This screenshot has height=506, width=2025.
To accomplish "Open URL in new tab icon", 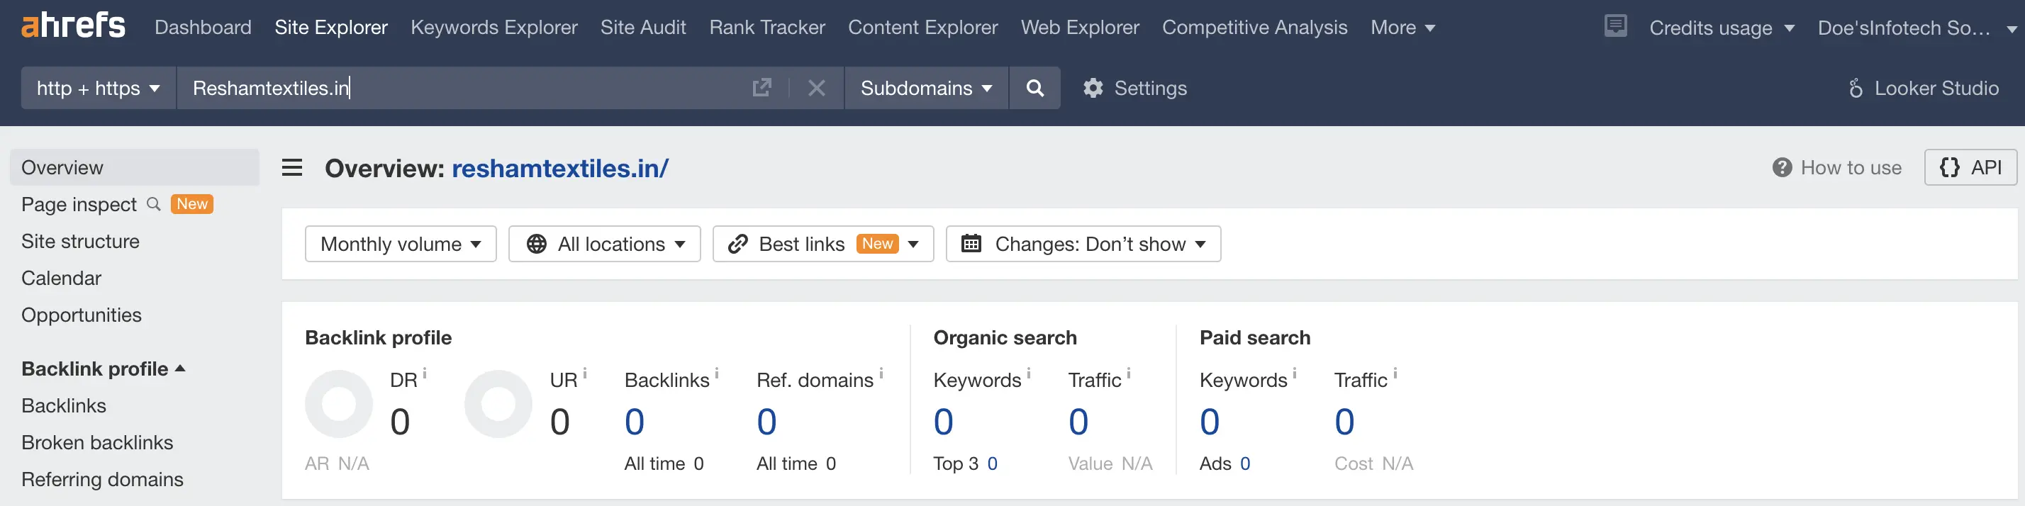I will (762, 88).
